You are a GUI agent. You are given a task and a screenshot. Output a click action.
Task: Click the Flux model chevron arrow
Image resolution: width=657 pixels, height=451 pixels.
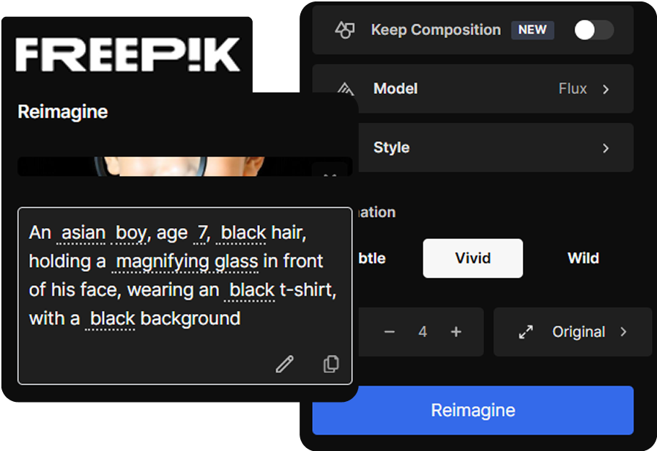coord(606,89)
